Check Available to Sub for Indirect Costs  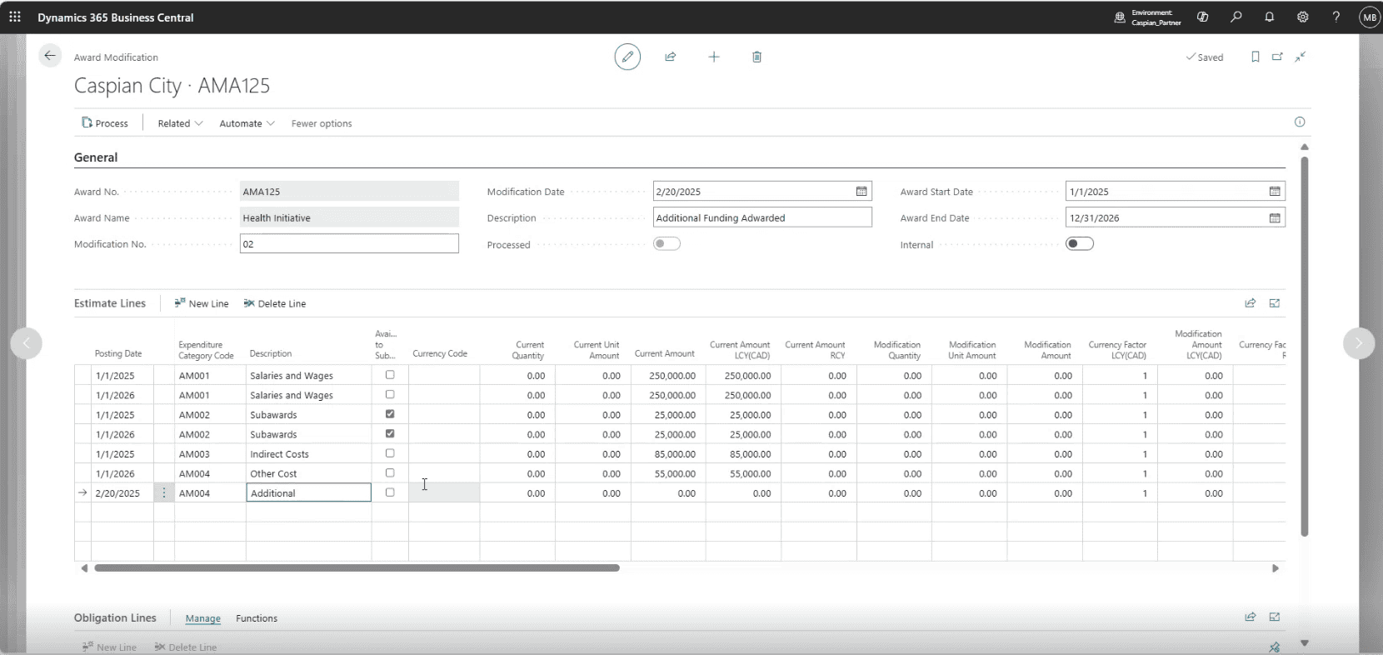[390, 453]
